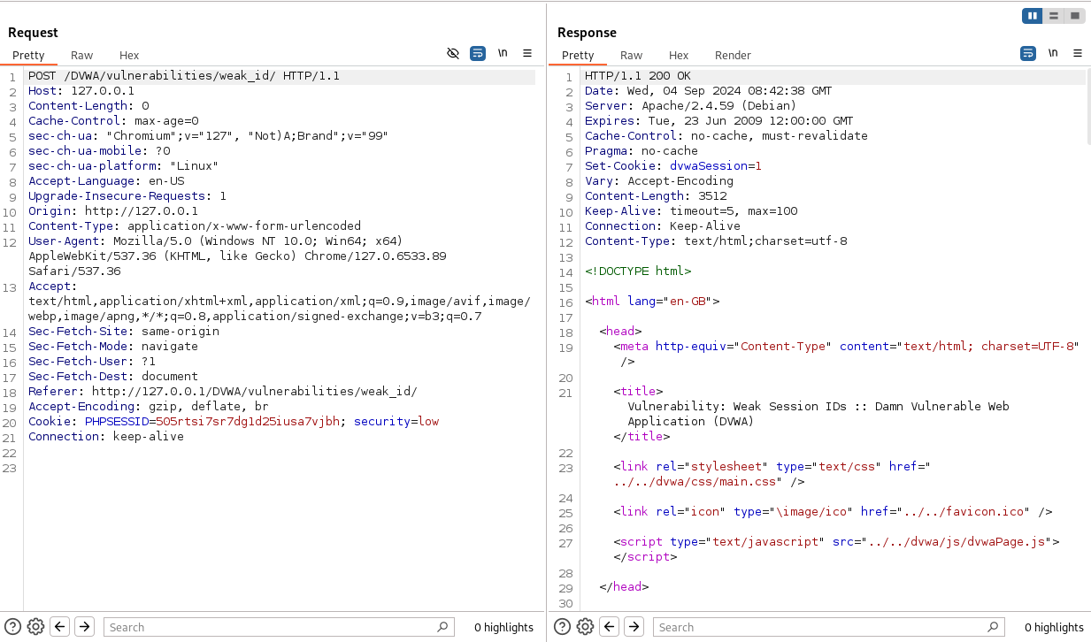Image resolution: width=1091 pixels, height=642 pixels.
Task: Open the Response panel hamburger menu
Action: (1078, 54)
